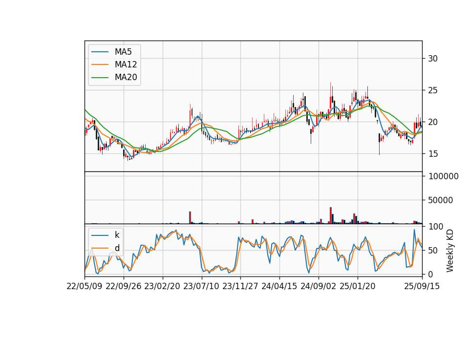Click the price axis value 15
This screenshot has width=469, height=337.
[433, 154]
